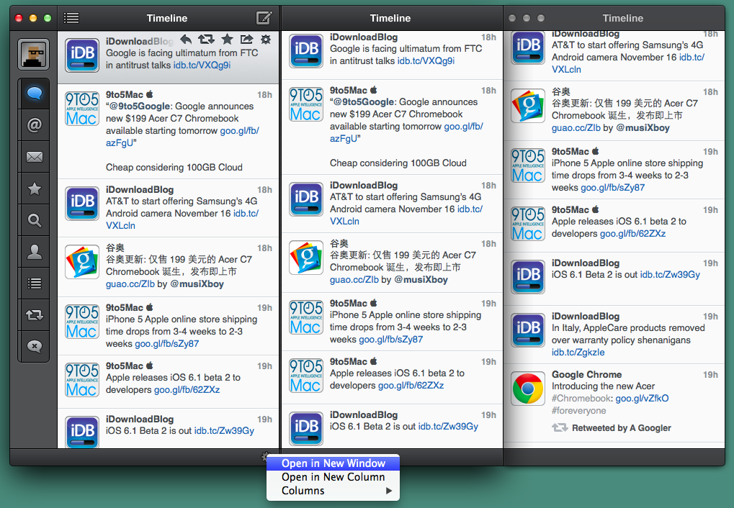Retweet the top iDownloadBlog tweet
The width and height of the screenshot is (734, 508).
click(x=206, y=40)
